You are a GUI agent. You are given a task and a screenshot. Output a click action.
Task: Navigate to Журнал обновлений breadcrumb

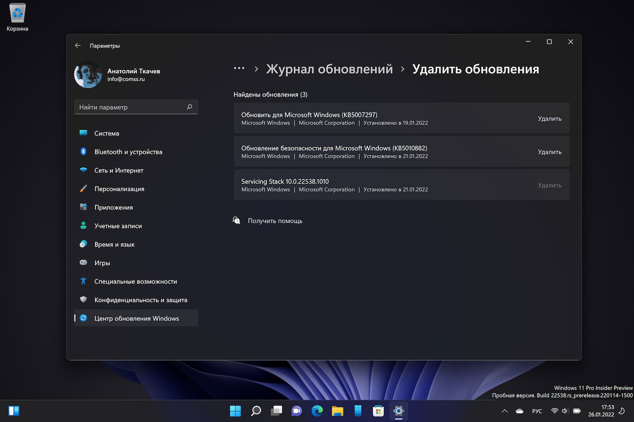coord(329,69)
